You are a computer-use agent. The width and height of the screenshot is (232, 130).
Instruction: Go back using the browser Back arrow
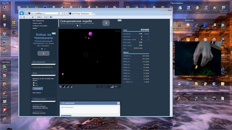pyautogui.click(x=22, y=13)
